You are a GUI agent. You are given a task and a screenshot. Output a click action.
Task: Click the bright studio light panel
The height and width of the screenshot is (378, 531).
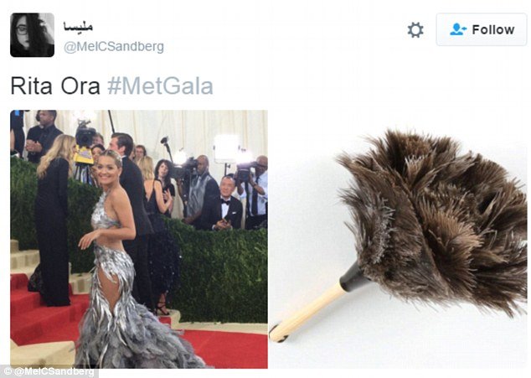pyautogui.click(x=227, y=148)
